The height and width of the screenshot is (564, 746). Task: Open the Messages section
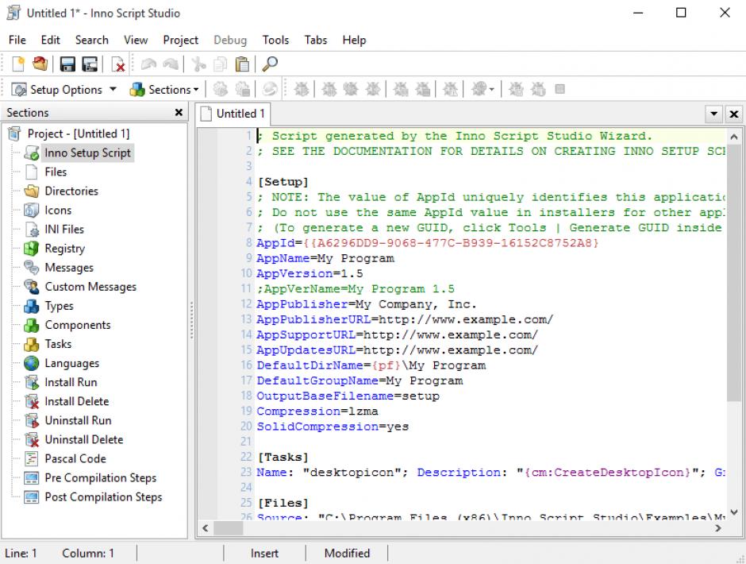coord(69,267)
